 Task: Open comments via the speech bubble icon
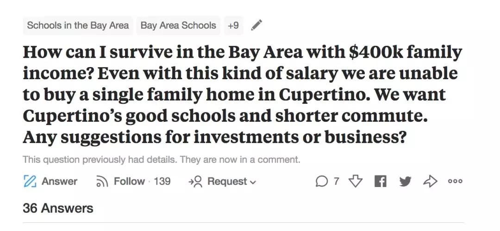322,181
